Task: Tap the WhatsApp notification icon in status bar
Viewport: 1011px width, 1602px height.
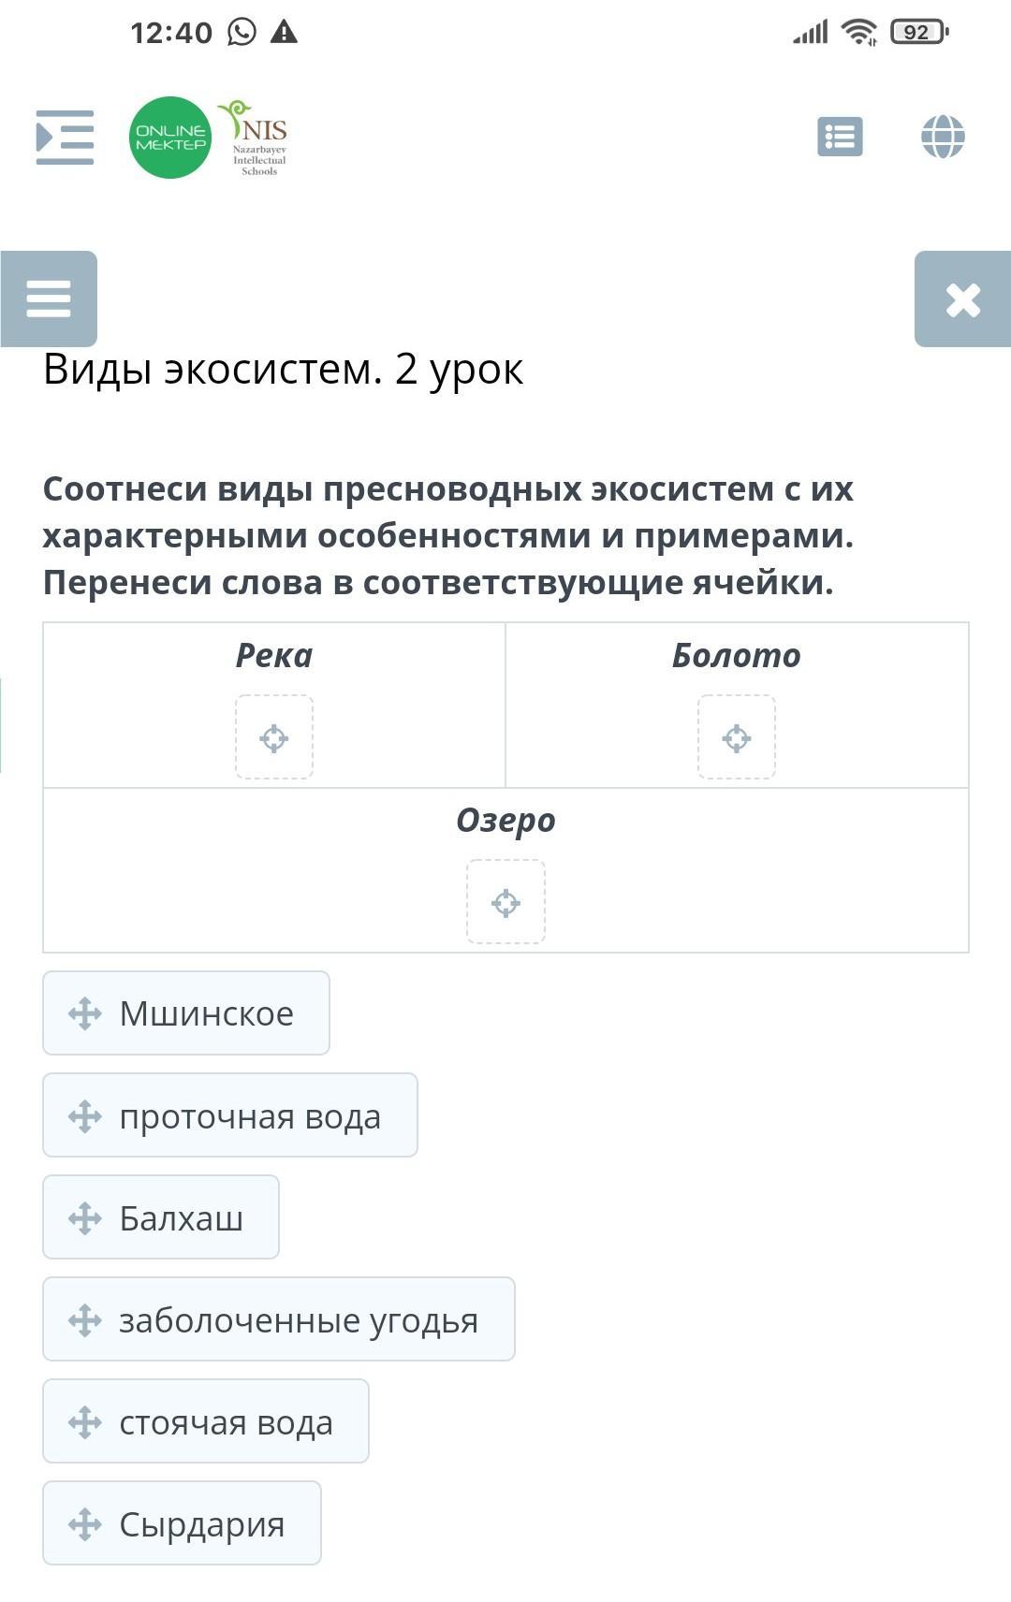Action: [x=242, y=32]
